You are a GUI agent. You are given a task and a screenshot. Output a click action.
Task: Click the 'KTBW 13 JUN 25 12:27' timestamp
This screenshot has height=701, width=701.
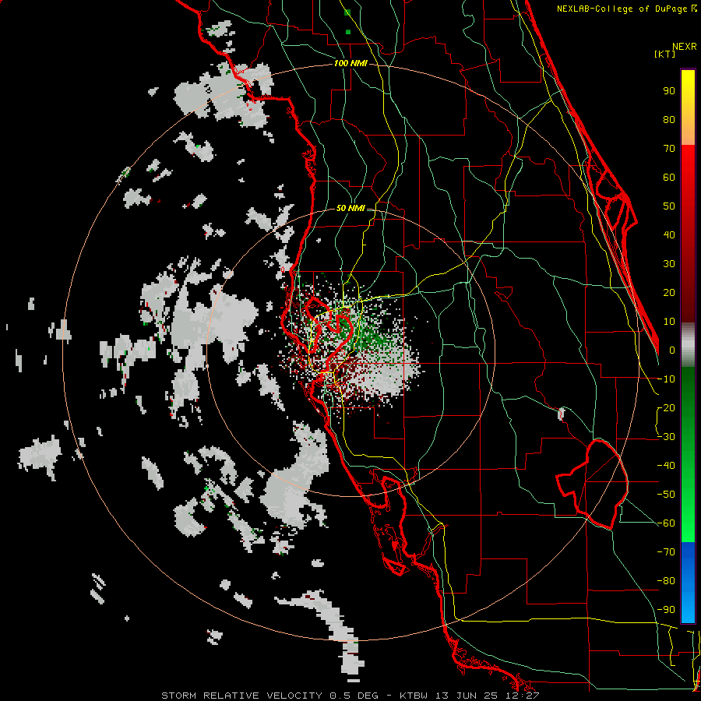[470, 696]
